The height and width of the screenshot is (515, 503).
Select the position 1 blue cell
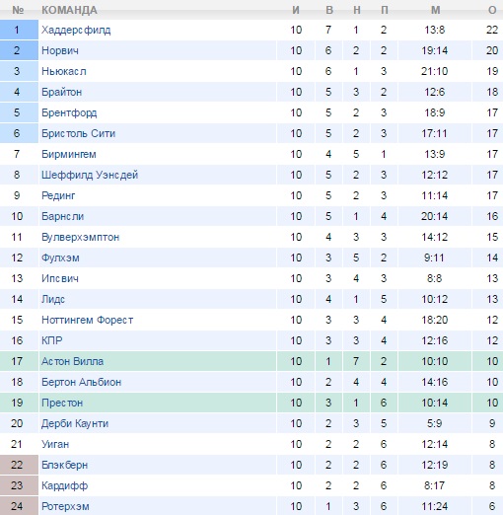coord(19,30)
